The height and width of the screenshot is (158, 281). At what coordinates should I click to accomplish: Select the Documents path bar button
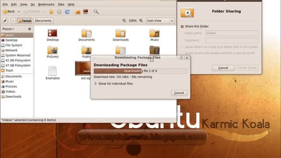43,21
